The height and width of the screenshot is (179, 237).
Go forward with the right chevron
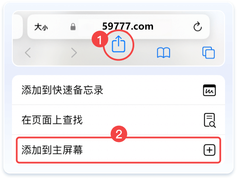(74, 52)
